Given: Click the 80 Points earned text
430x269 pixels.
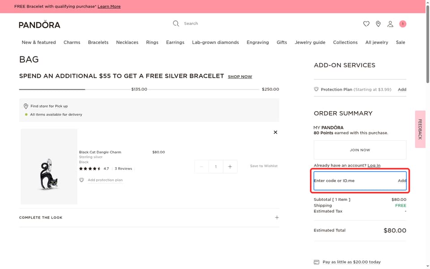Looking at the screenshot, I should point(351,133).
